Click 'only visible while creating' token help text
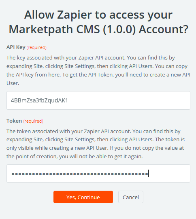This screenshot has width=196, height=219. pyautogui.click(x=38, y=148)
